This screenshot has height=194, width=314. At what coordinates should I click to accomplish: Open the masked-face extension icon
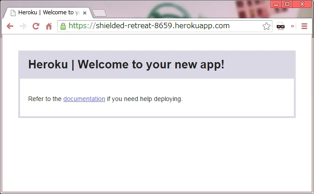(281, 26)
